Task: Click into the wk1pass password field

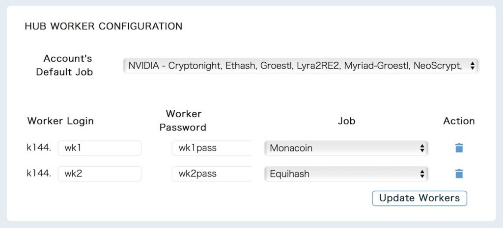Action: [x=211, y=148]
